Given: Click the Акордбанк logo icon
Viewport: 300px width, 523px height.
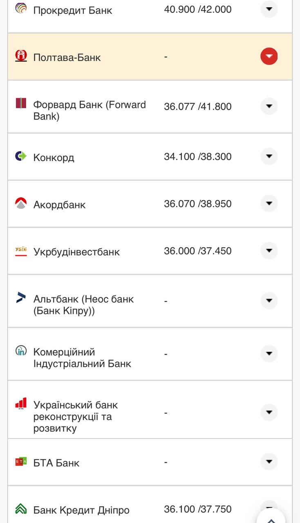Looking at the screenshot, I should click(x=21, y=203).
